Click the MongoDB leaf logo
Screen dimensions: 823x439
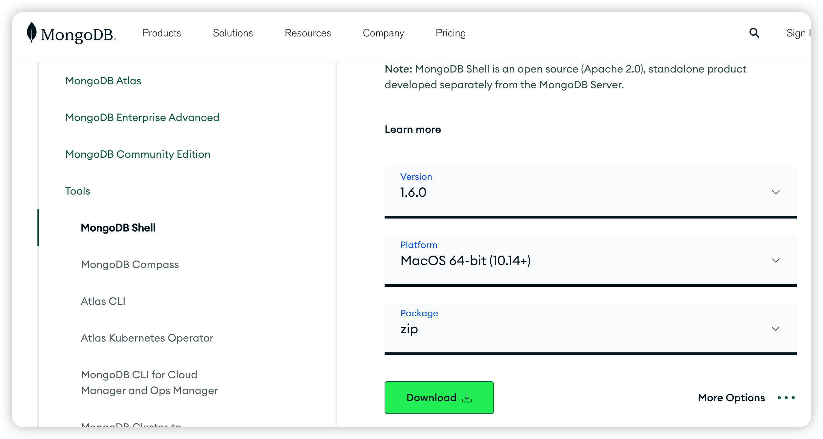[32, 32]
